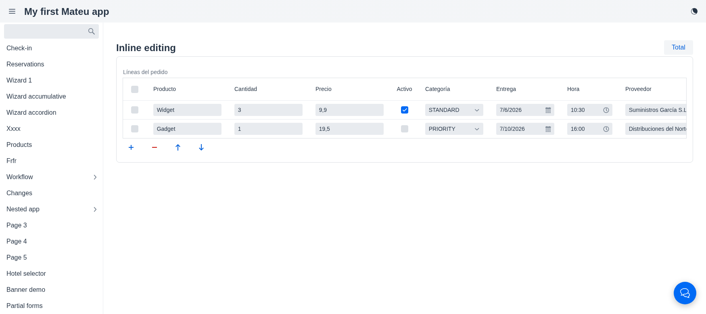706x314 pixels.
Task: Open time picker clock for 10:30
Action: 606,110
